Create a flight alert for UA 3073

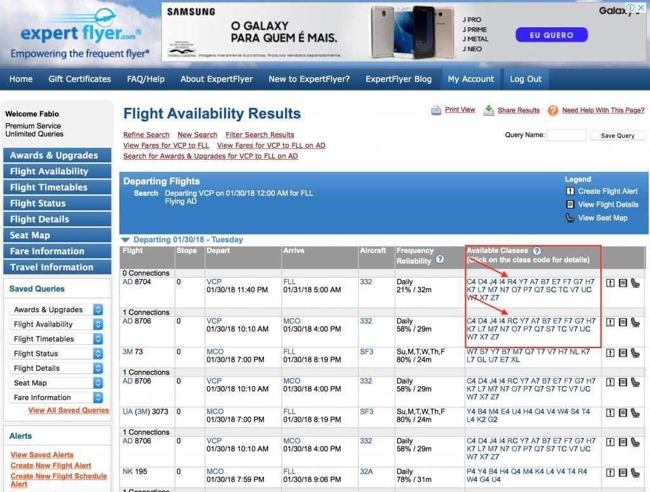pyautogui.click(x=610, y=413)
